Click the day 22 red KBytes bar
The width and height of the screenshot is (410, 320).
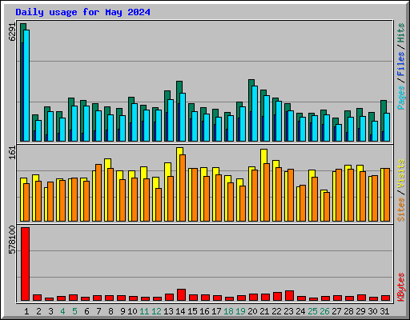pos(277,297)
